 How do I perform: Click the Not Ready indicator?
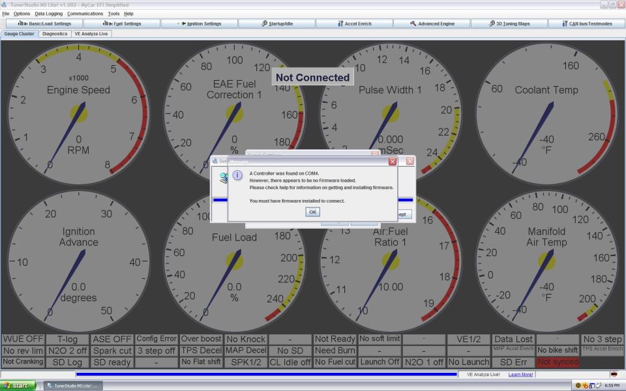tap(335, 339)
